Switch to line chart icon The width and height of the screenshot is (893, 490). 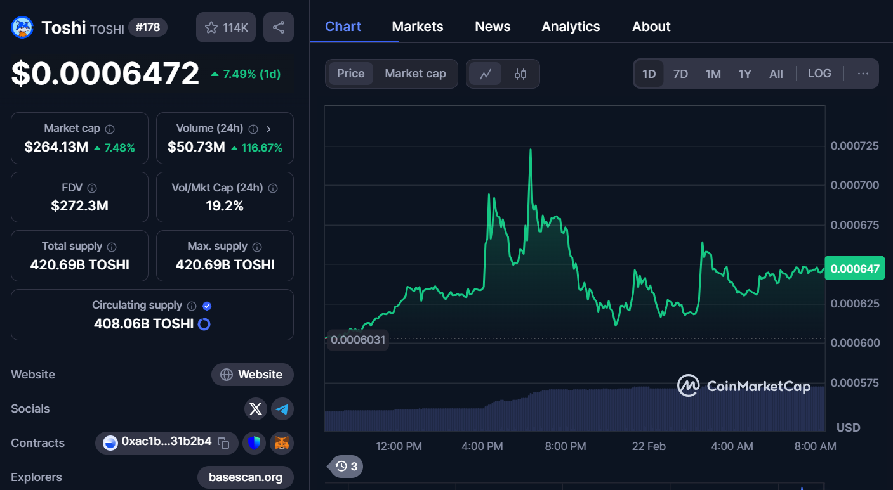[486, 74]
